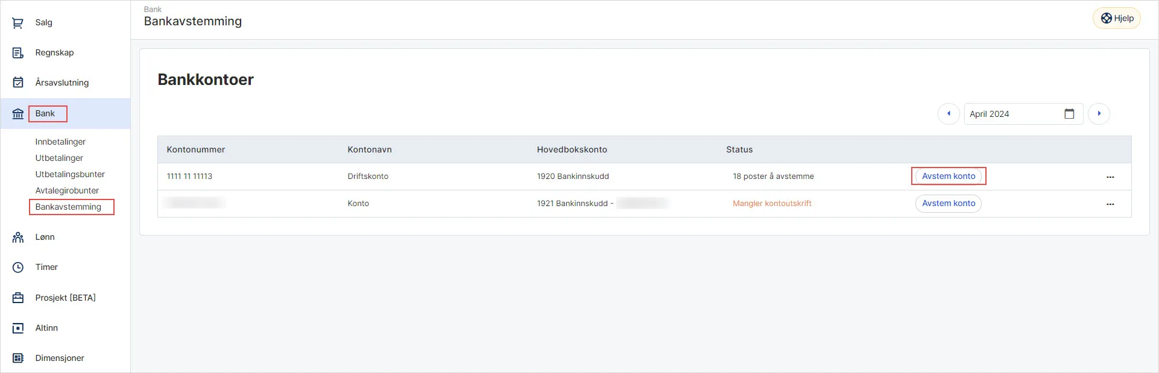Image resolution: width=1159 pixels, height=373 pixels.
Task: Click the Prosjekt briefcase icon
Action: click(x=18, y=298)
